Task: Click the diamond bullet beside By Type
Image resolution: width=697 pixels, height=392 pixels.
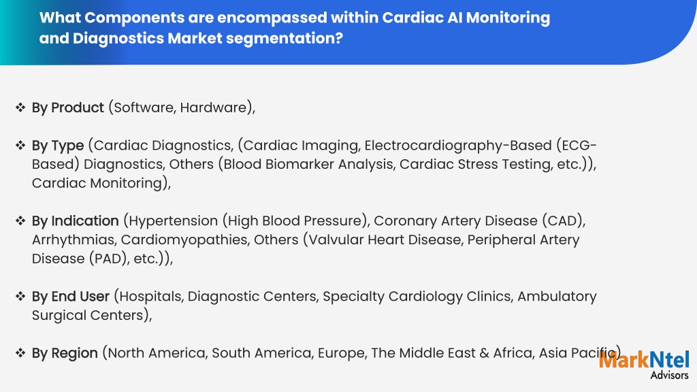Action: (x=20, y=146)
